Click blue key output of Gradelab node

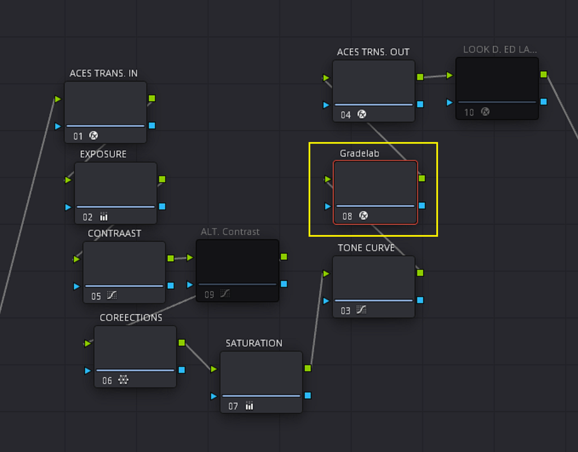pyautogui.click(x=422, y=206)
